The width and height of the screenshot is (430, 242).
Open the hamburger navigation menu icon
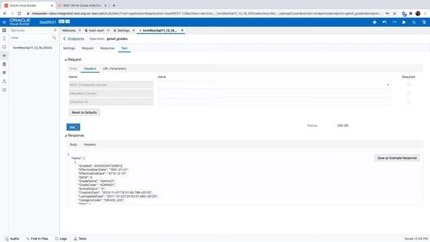tap(4, 22)
